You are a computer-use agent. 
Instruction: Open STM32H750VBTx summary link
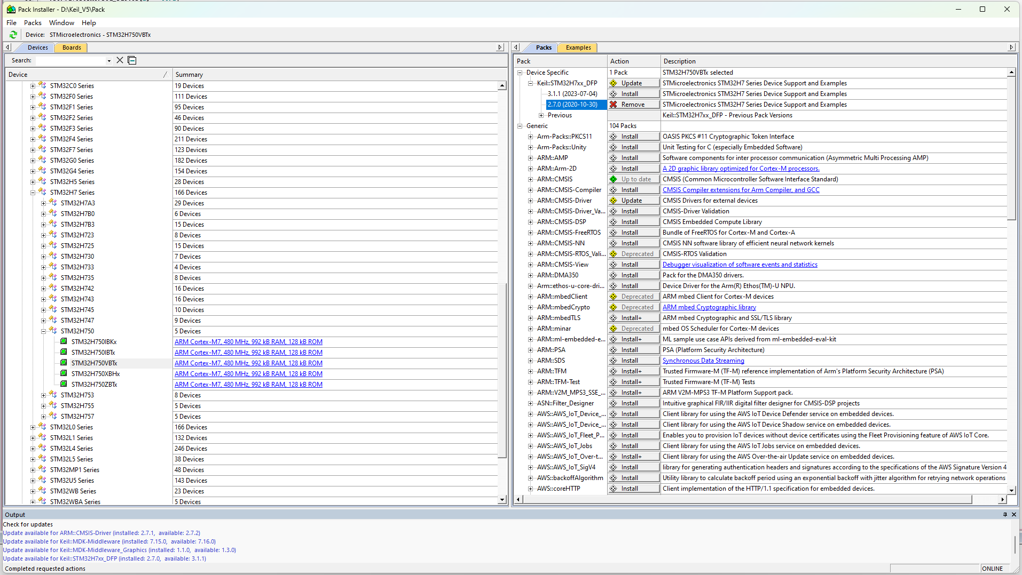[x=248, y=363]
